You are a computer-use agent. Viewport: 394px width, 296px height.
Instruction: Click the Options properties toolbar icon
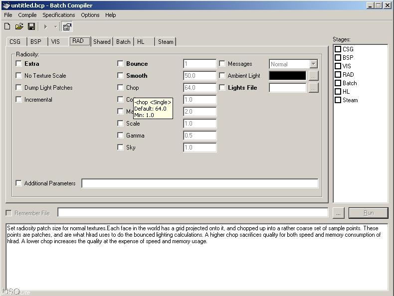click(x=67, y=26)
